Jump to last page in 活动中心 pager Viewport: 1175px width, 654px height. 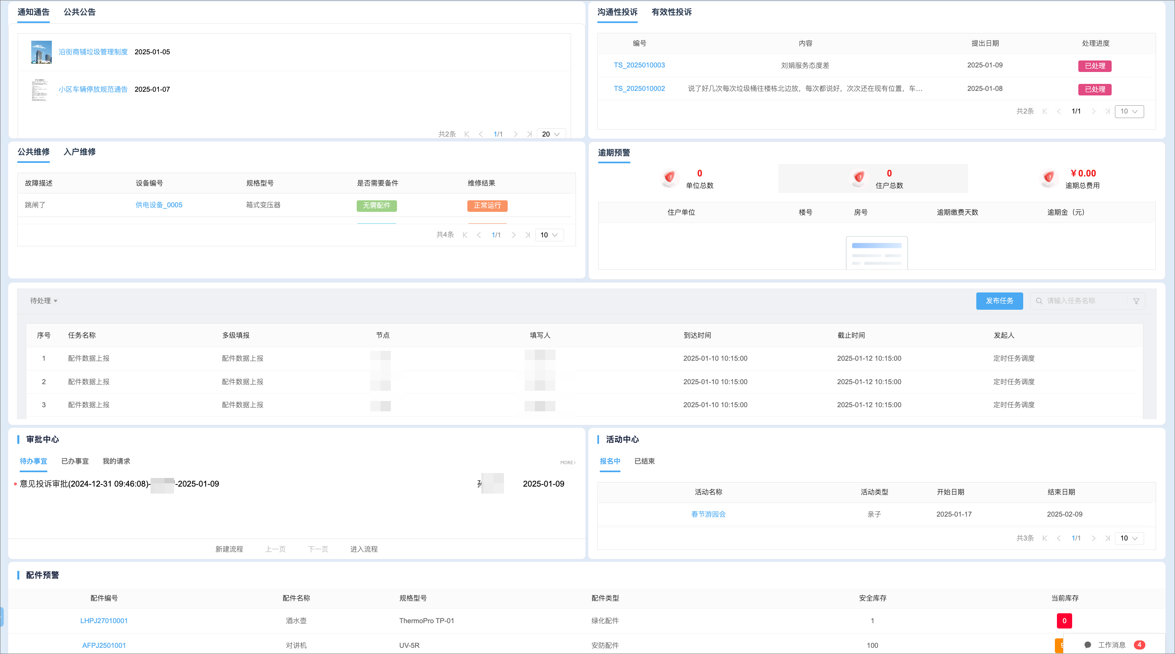pos(1107,538)
